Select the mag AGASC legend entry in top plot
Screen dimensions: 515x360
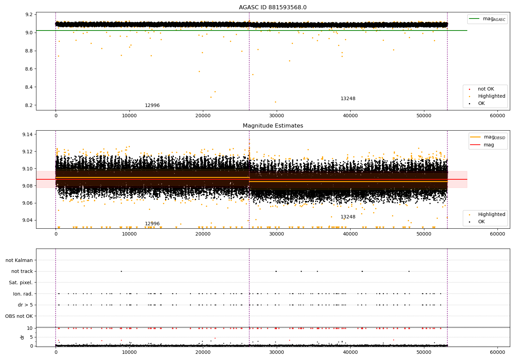tap(487, 19)
